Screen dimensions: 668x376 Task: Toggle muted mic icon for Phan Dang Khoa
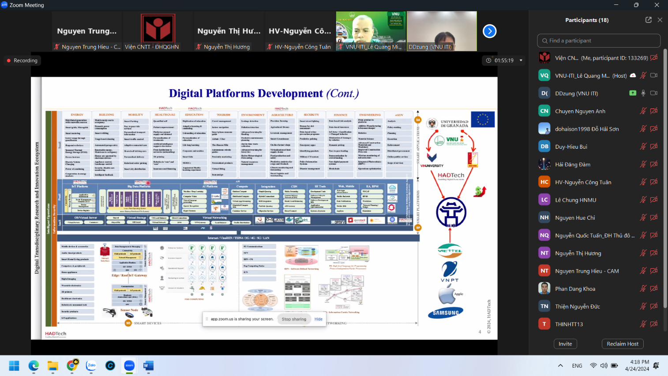coord(643,289)
